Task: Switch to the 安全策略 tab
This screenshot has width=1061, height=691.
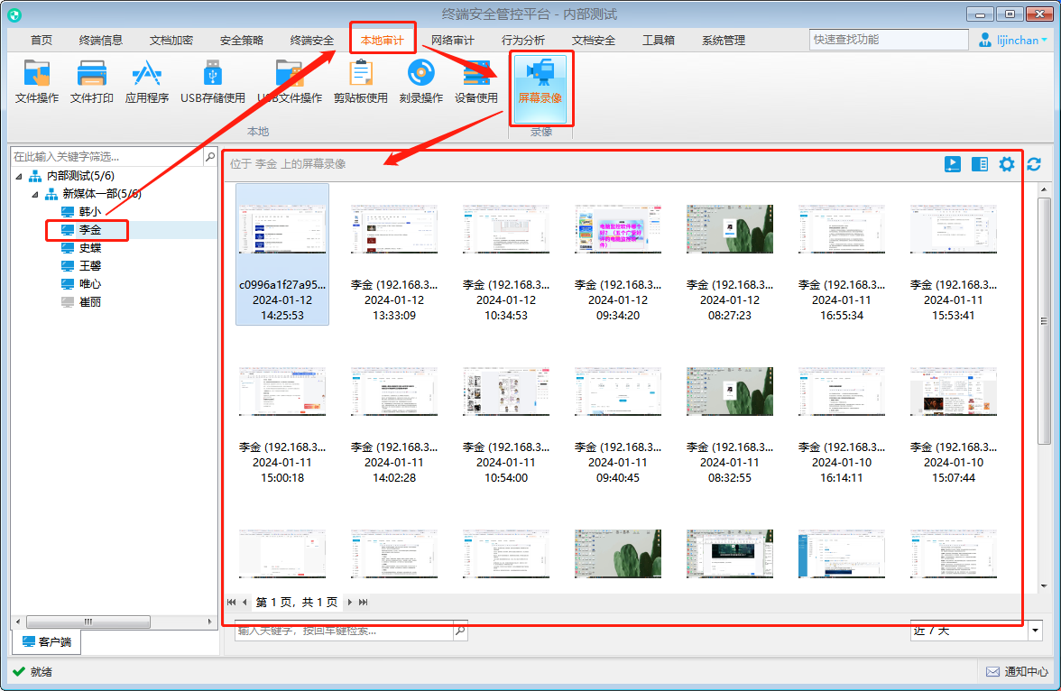Action: coord(242,40)
